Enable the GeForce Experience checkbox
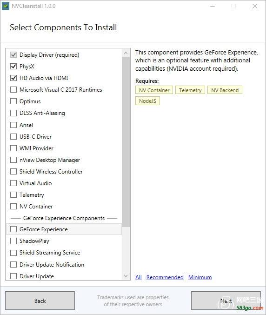Screen dimensions: 266x315 (x=13, y=229)
